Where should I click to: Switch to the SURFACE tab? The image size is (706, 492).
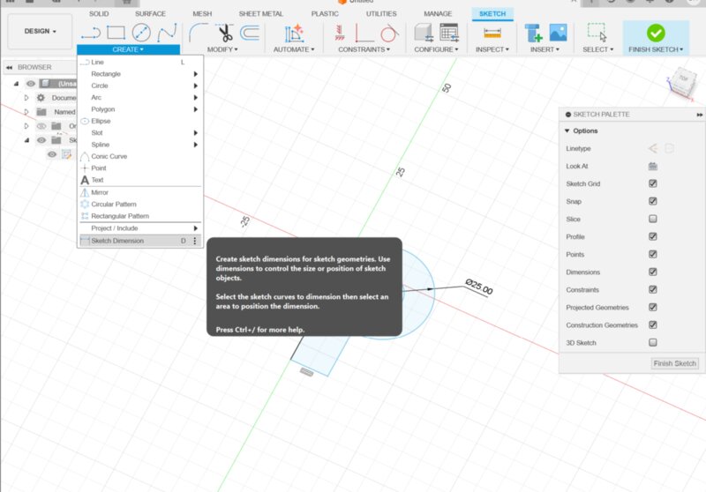(150, 14)
